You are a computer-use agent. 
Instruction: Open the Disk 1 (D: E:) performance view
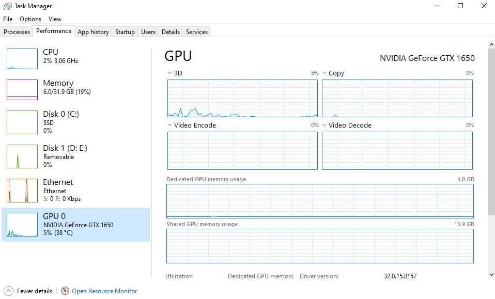(65, 155)
